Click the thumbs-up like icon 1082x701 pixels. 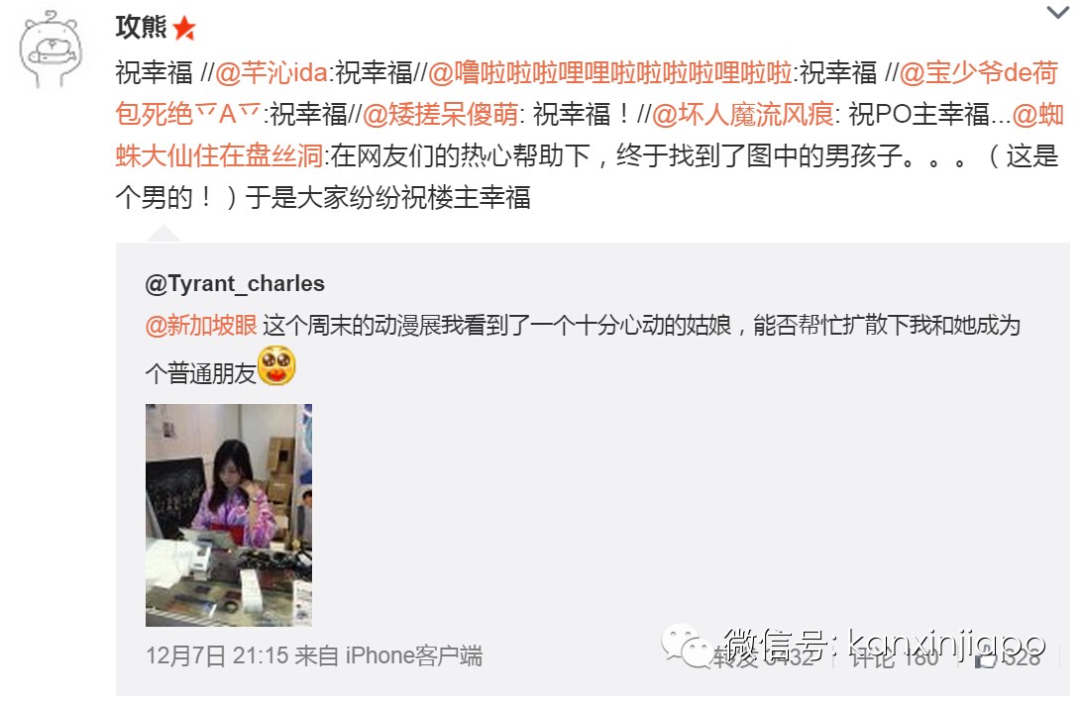coord(985,658)
